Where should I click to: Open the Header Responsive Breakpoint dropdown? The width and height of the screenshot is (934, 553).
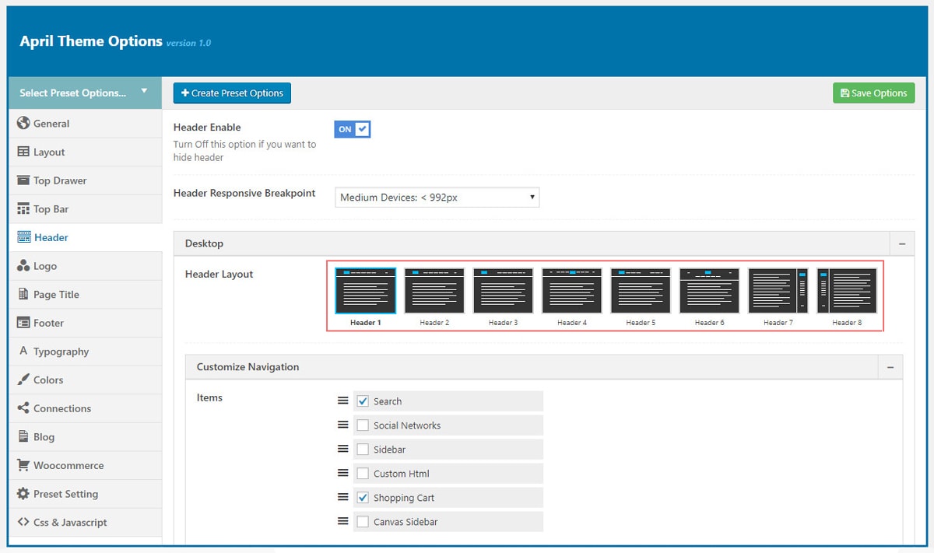pos(437,198)
